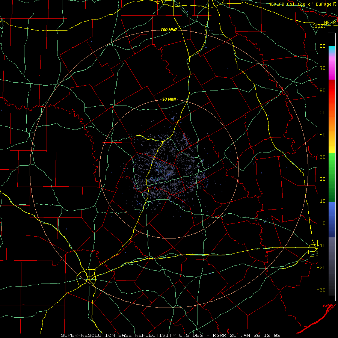The image size is (338, 338).
Task: Click the 40 dBZ scale label
Action: 323,135
